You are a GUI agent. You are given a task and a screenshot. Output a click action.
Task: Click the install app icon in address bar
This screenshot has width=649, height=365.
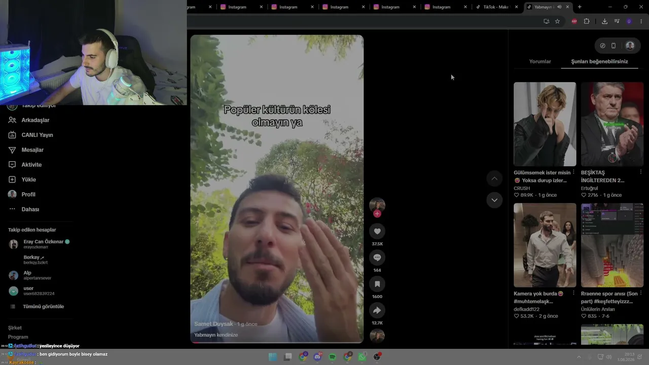[x=546, y=21]
